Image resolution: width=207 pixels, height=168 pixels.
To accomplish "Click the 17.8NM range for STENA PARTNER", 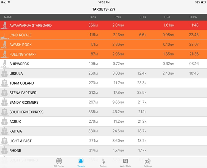I will [119, 92].
